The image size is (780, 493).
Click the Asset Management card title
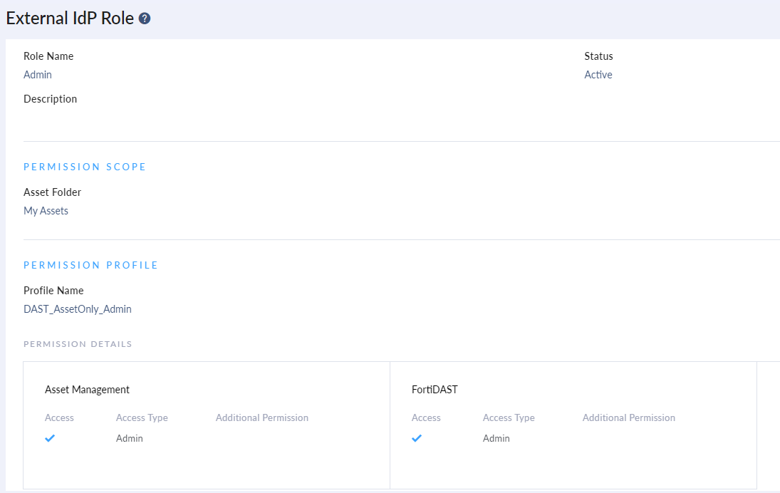pos(87,390)
